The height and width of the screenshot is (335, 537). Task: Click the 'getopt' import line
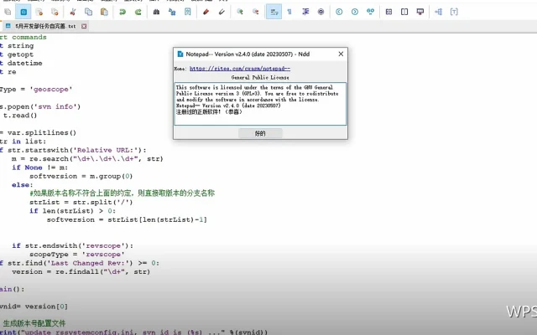pos(17,54)
